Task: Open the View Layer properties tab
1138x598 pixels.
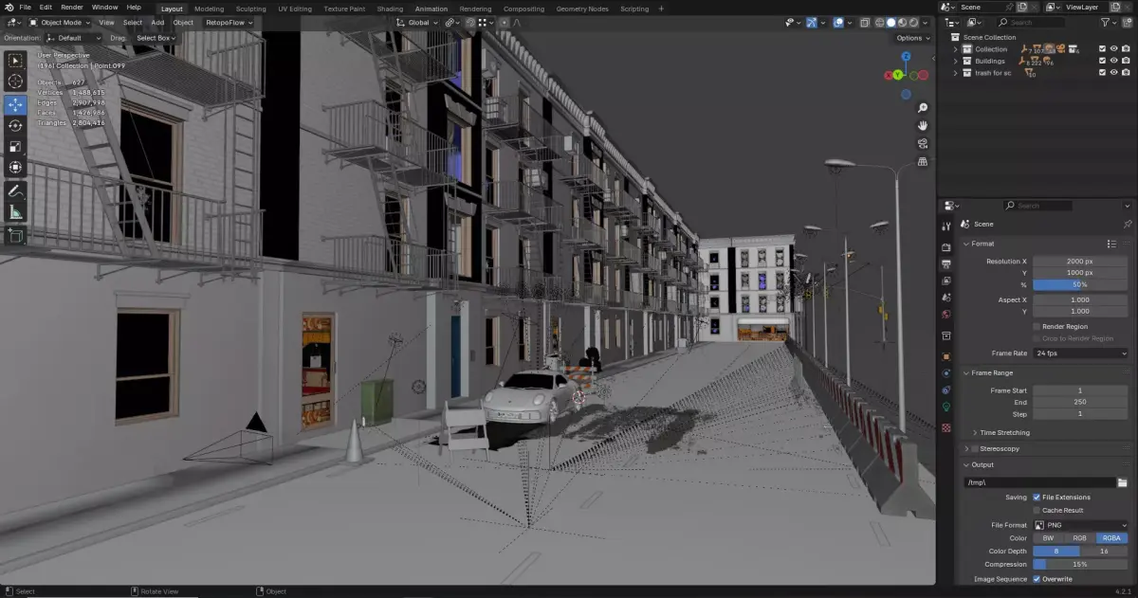Action: click(x=945, y=281)
